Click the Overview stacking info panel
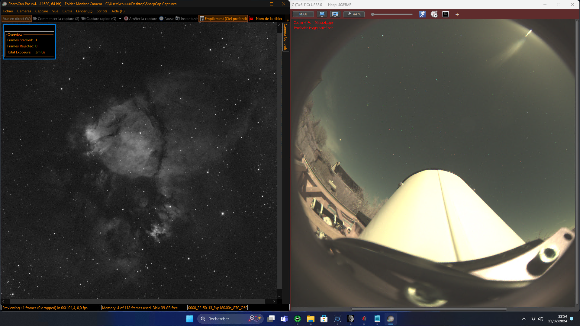The image size is (580, 326). pos(29,42)
